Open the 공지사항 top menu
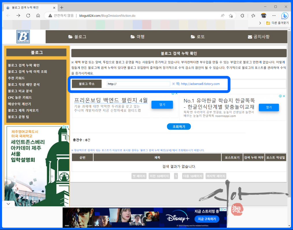Viewport: 293px width, 230px height. 259,37
